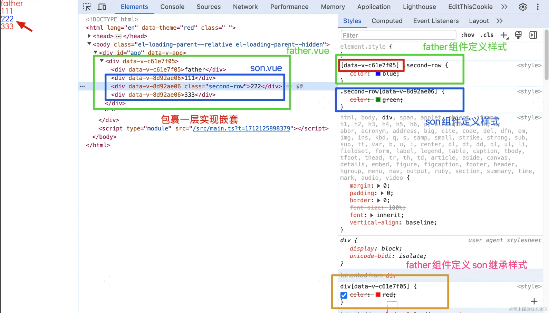The width and height of the screenshot is (549, 313).
Task: Select the Layout sidebar tab
Action: 479,21
